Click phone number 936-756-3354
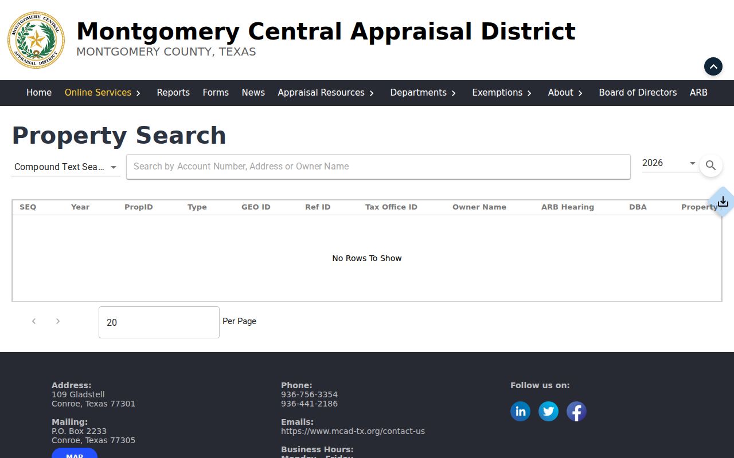The width and height of the screenshot is (734, 458). (x=309, y=394)
